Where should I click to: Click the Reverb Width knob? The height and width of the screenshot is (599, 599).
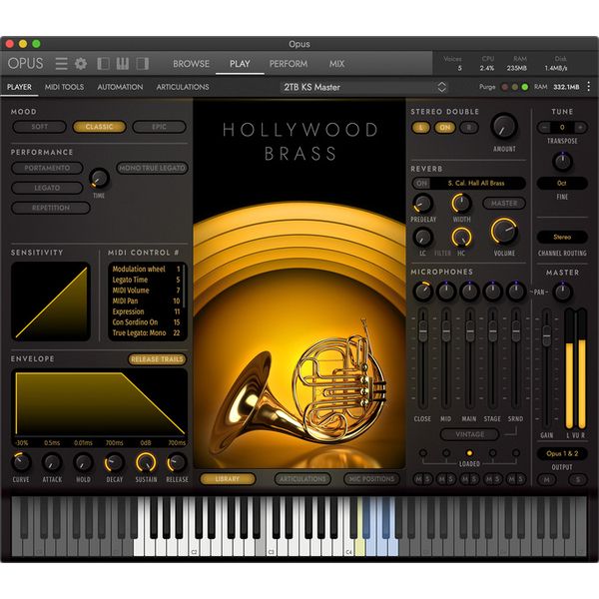[461, 204]
